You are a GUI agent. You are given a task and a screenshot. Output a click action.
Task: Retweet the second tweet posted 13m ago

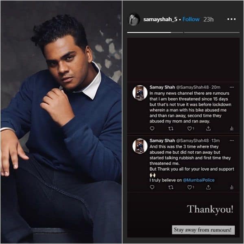171,187
